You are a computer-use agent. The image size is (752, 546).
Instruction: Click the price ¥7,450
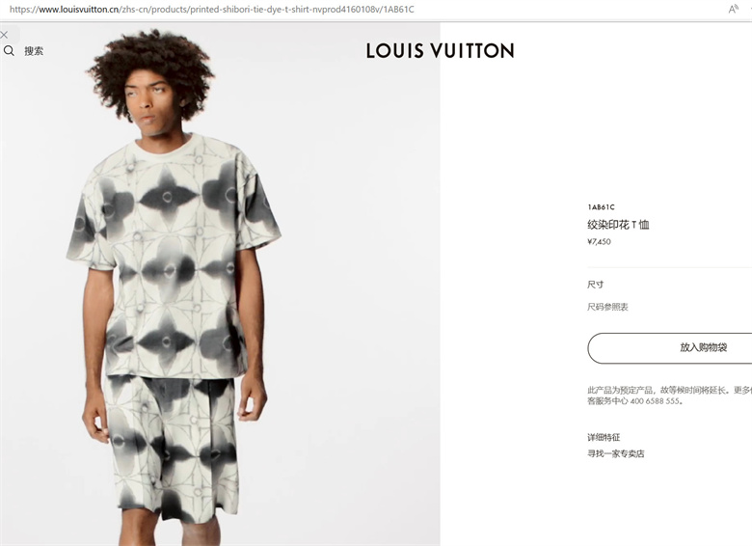599,242
